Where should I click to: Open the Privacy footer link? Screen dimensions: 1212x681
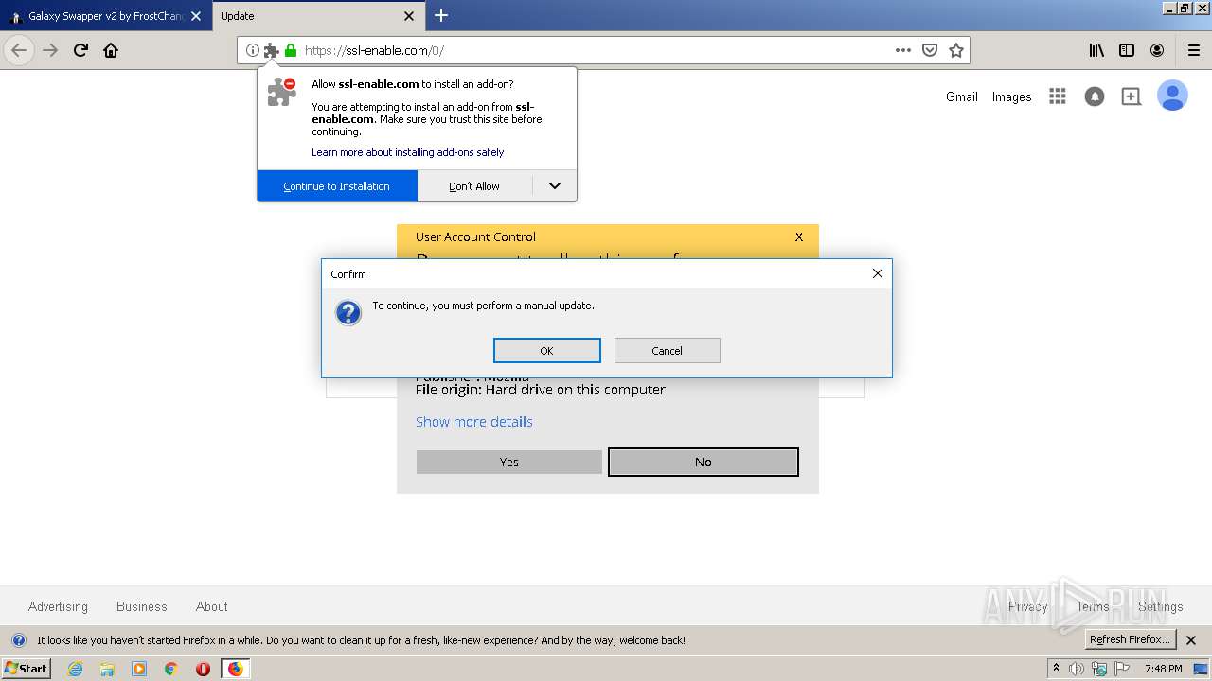[x=1028, y=606]
